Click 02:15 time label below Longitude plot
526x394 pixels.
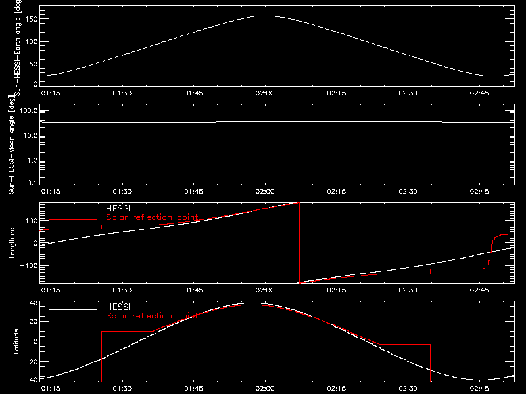(x=337, y=290)
